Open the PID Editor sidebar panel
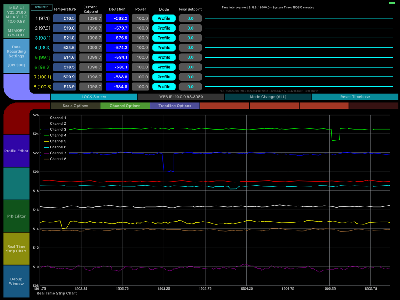Screen dimensions: 400x300 coord(16,216)
